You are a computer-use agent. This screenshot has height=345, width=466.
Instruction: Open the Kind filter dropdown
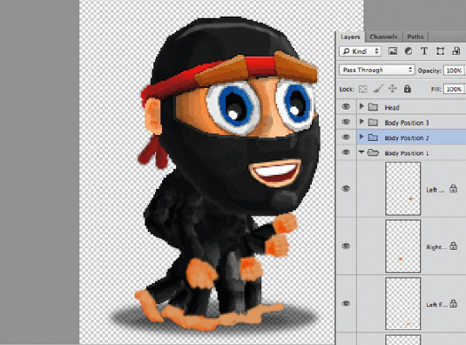[x=360, y=51]
